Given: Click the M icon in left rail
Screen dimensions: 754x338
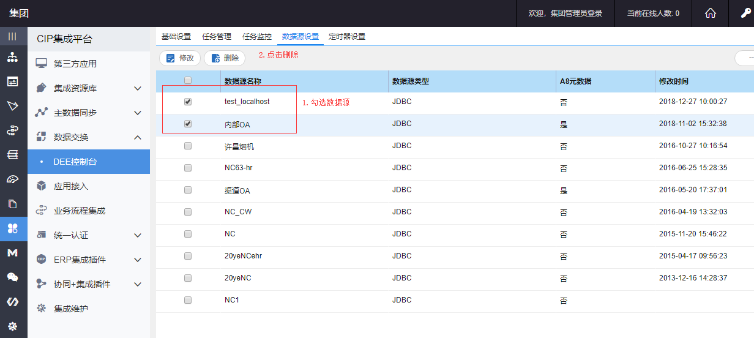Looking at the screenshot, I should (x=12, y=252).
